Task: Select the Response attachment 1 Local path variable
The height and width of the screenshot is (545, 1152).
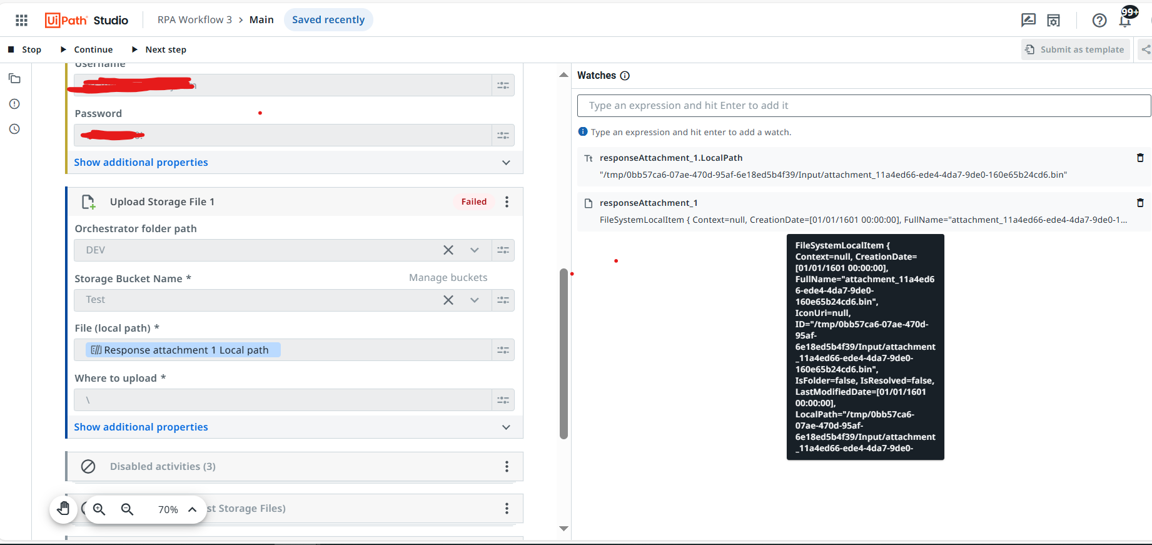Action: [x=183, y=350]
